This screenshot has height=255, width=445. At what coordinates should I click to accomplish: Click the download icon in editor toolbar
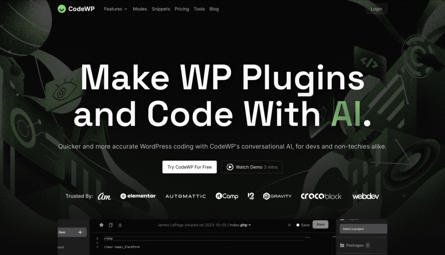pyautogui.click(x=120, y=225)
